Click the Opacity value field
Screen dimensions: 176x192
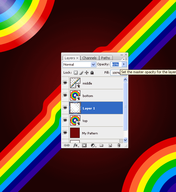pos(116,64)
